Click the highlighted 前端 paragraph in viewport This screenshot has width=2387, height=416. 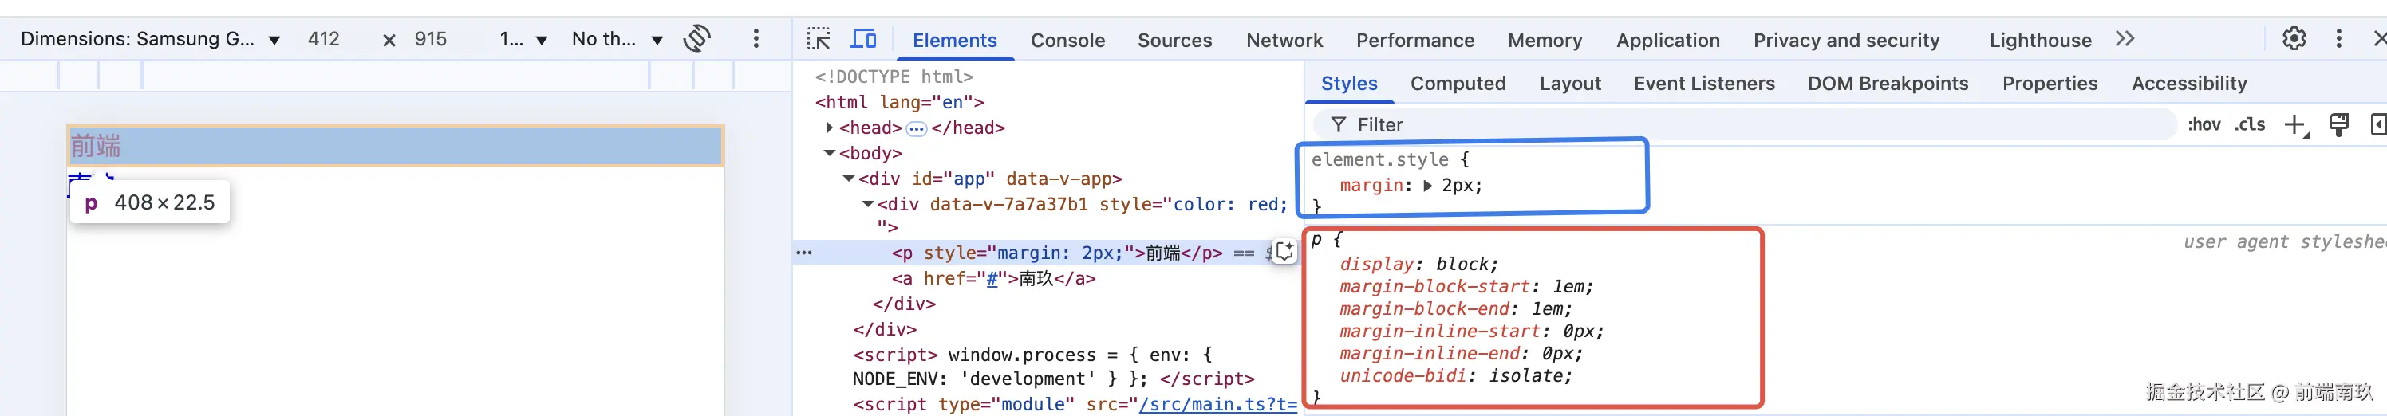(395, 146)
